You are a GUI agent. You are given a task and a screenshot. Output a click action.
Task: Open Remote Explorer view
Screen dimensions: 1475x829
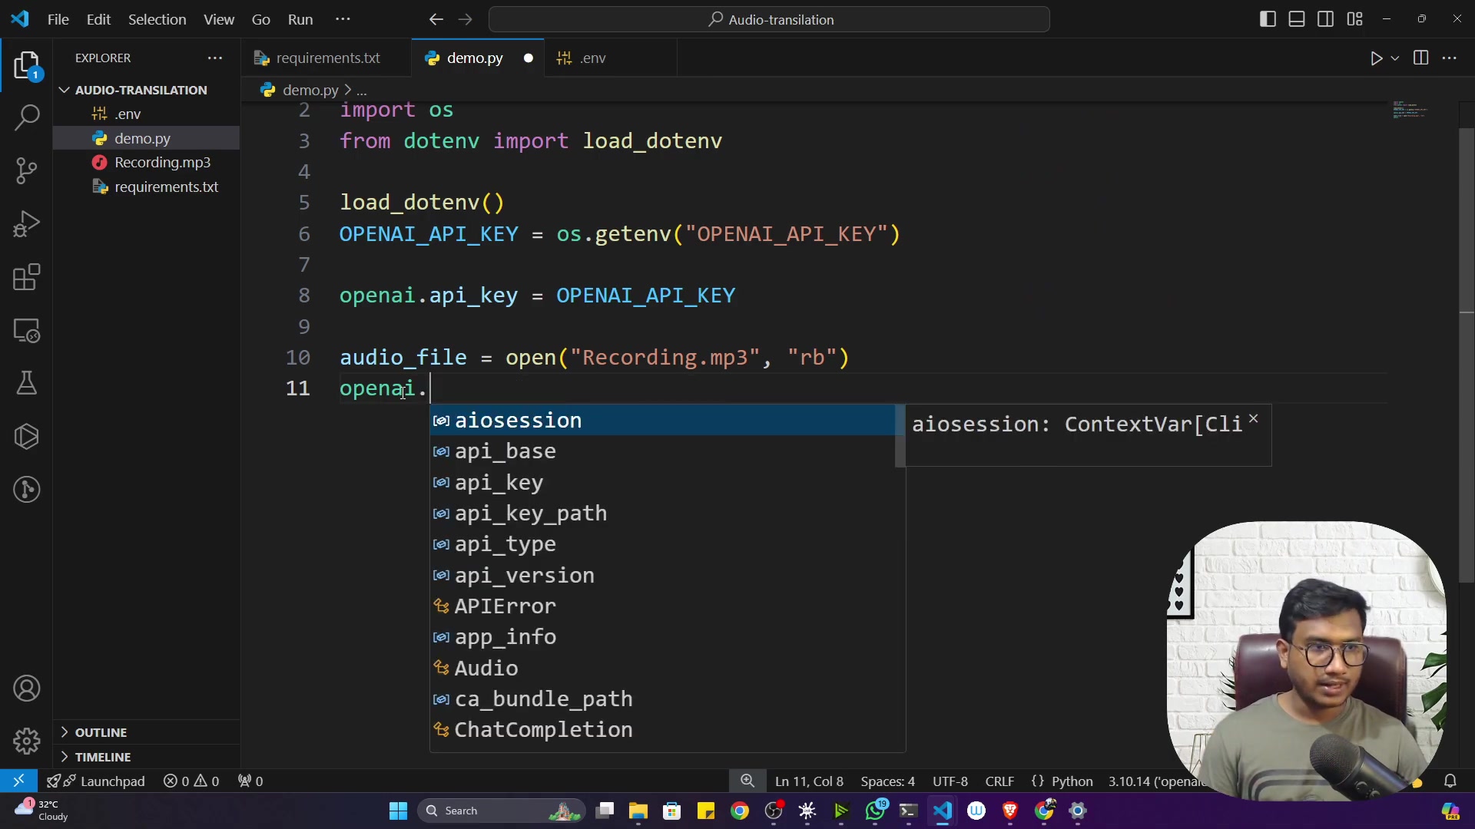coord(27,331)
